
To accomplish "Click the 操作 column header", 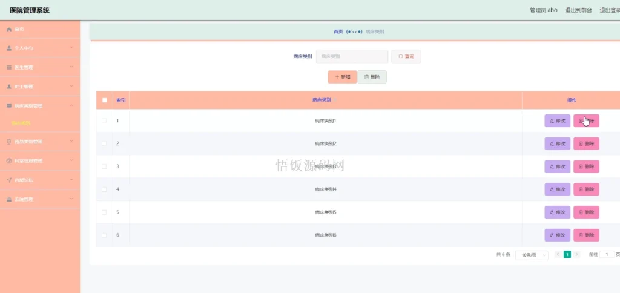I will pos(572,100).
